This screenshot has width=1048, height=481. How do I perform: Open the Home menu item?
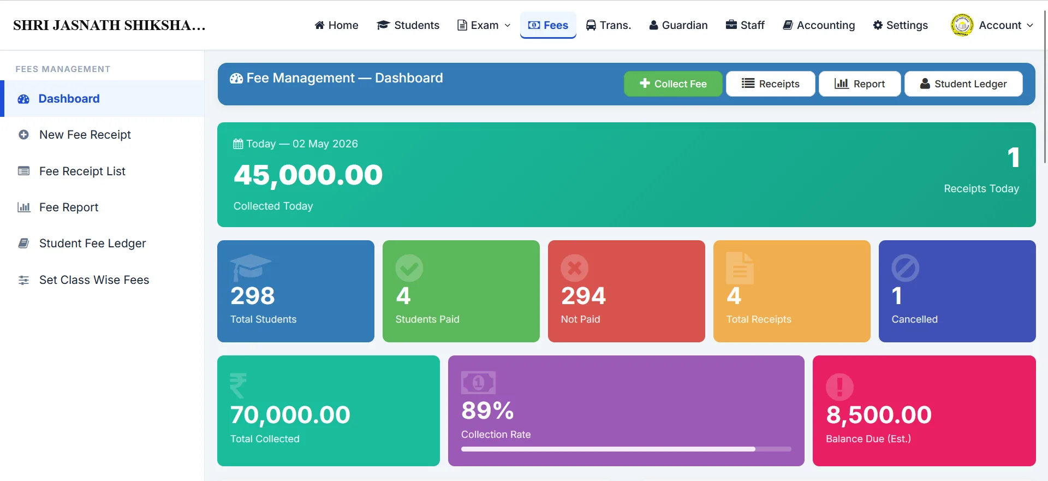click(x=336, y=25)
